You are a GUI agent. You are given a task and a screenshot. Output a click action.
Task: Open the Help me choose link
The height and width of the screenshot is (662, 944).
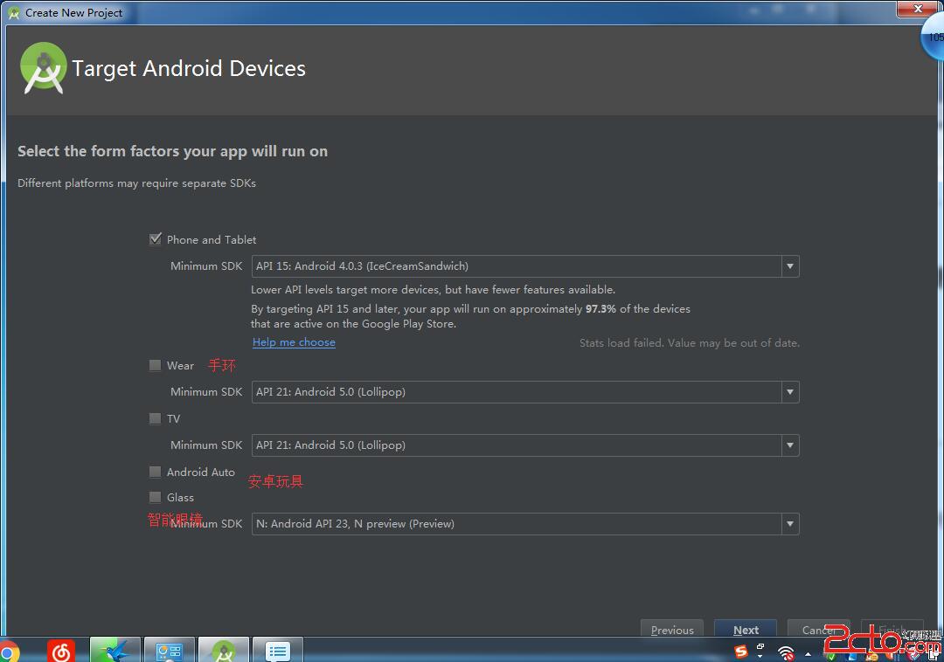(294, 342)
